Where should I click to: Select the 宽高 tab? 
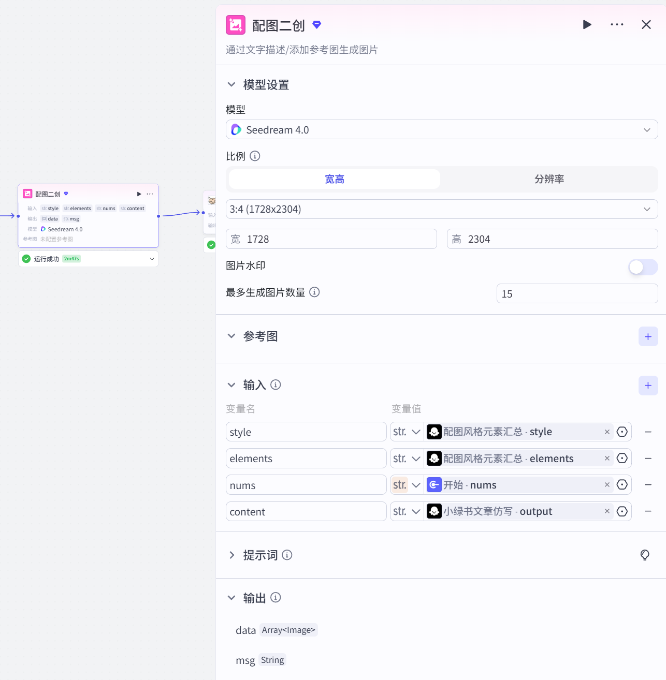[x=335, y=179]
